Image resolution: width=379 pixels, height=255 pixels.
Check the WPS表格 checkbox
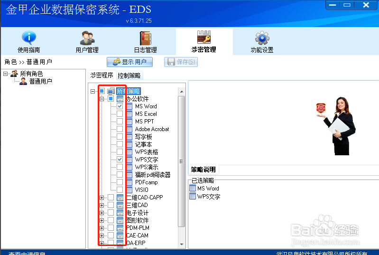click(x=120, y=151)
